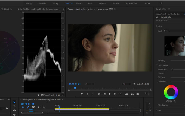The image size is (185, 116).
Task: Add a marker in Program monitor
Action: click(x=82, y=94)
